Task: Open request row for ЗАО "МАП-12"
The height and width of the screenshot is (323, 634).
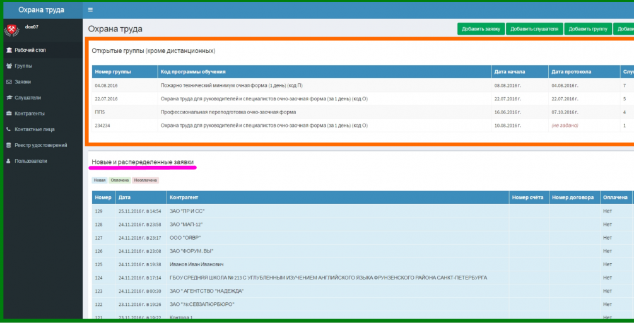Action: [363, 225]
